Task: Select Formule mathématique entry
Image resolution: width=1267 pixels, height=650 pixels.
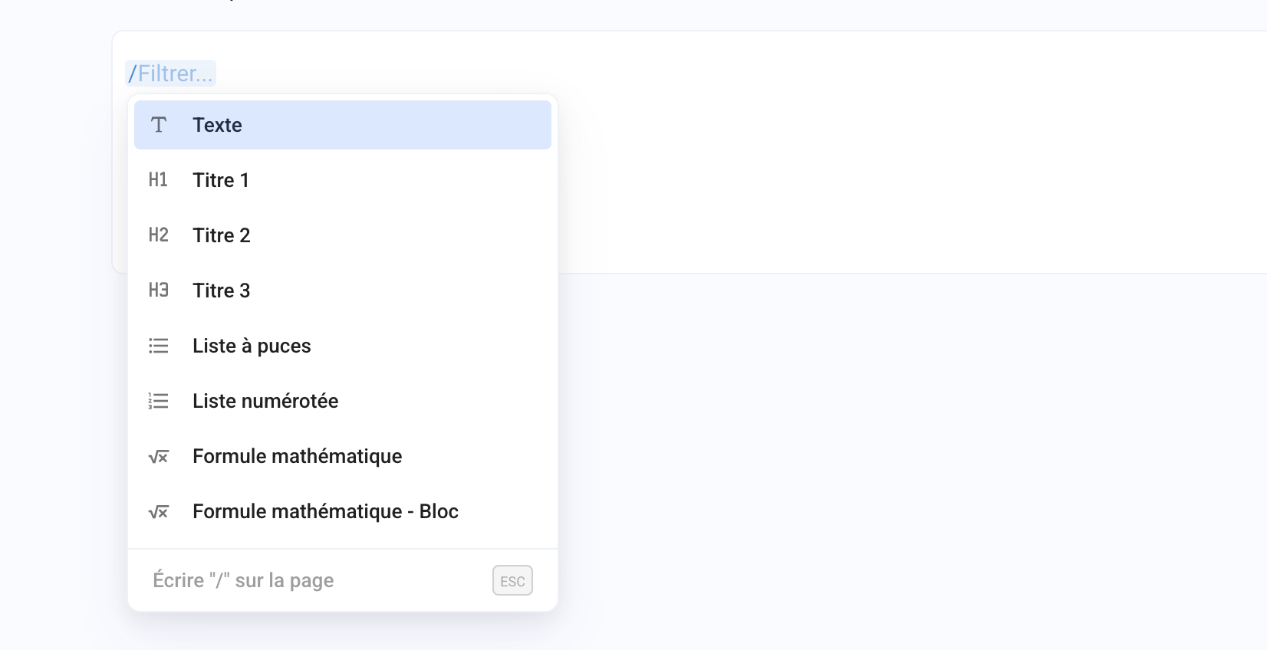Action: point(297,456)
